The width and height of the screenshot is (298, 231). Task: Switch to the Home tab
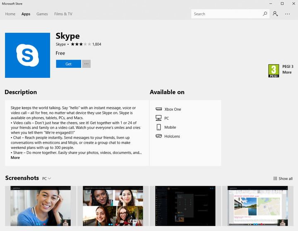[x=10, y=14]
